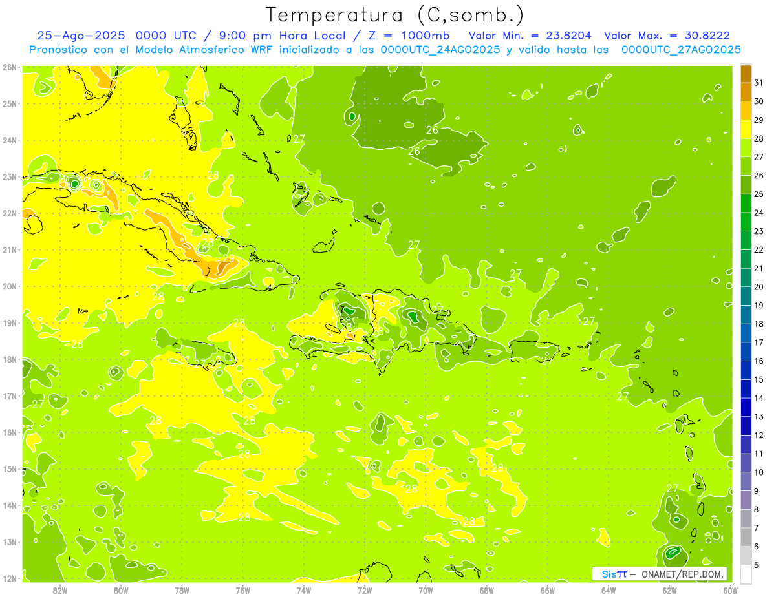This screenshot has height=599, width=776.
Task: Click the '80W' longitude axis label
Action: tap(121, 590)
